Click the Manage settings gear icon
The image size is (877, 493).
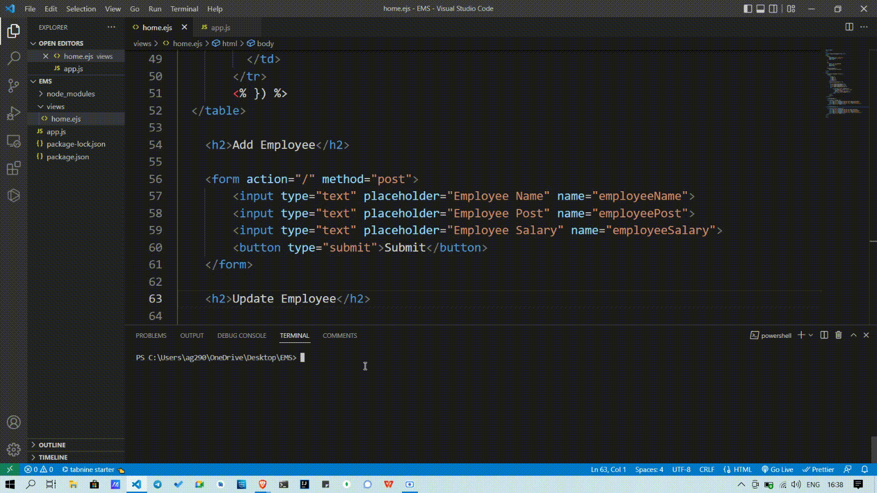pyautogui.click(x=14, y=450)
